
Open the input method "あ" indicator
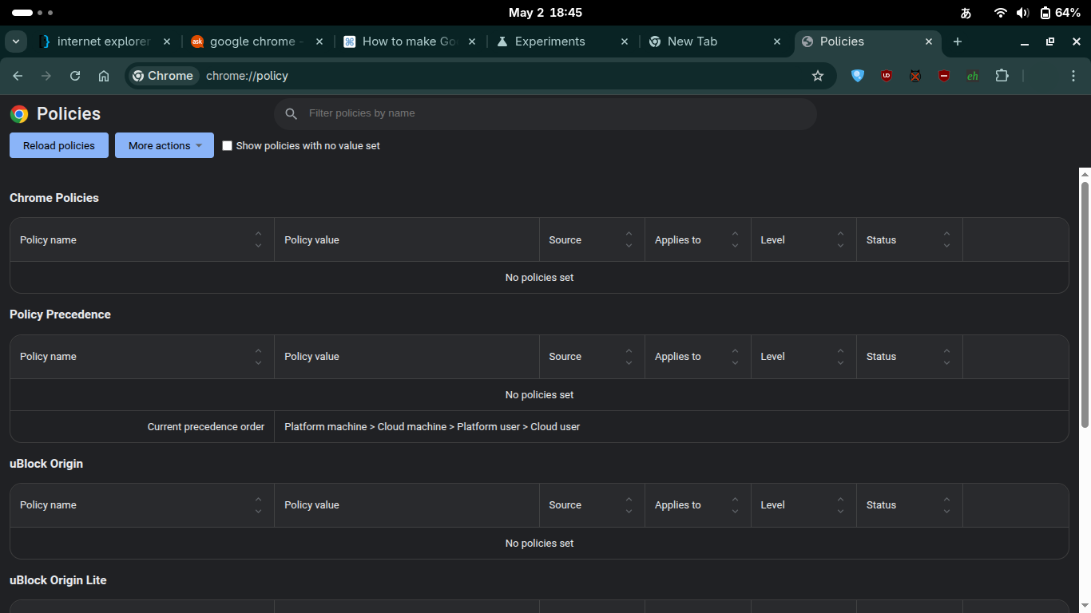point(966,13)
